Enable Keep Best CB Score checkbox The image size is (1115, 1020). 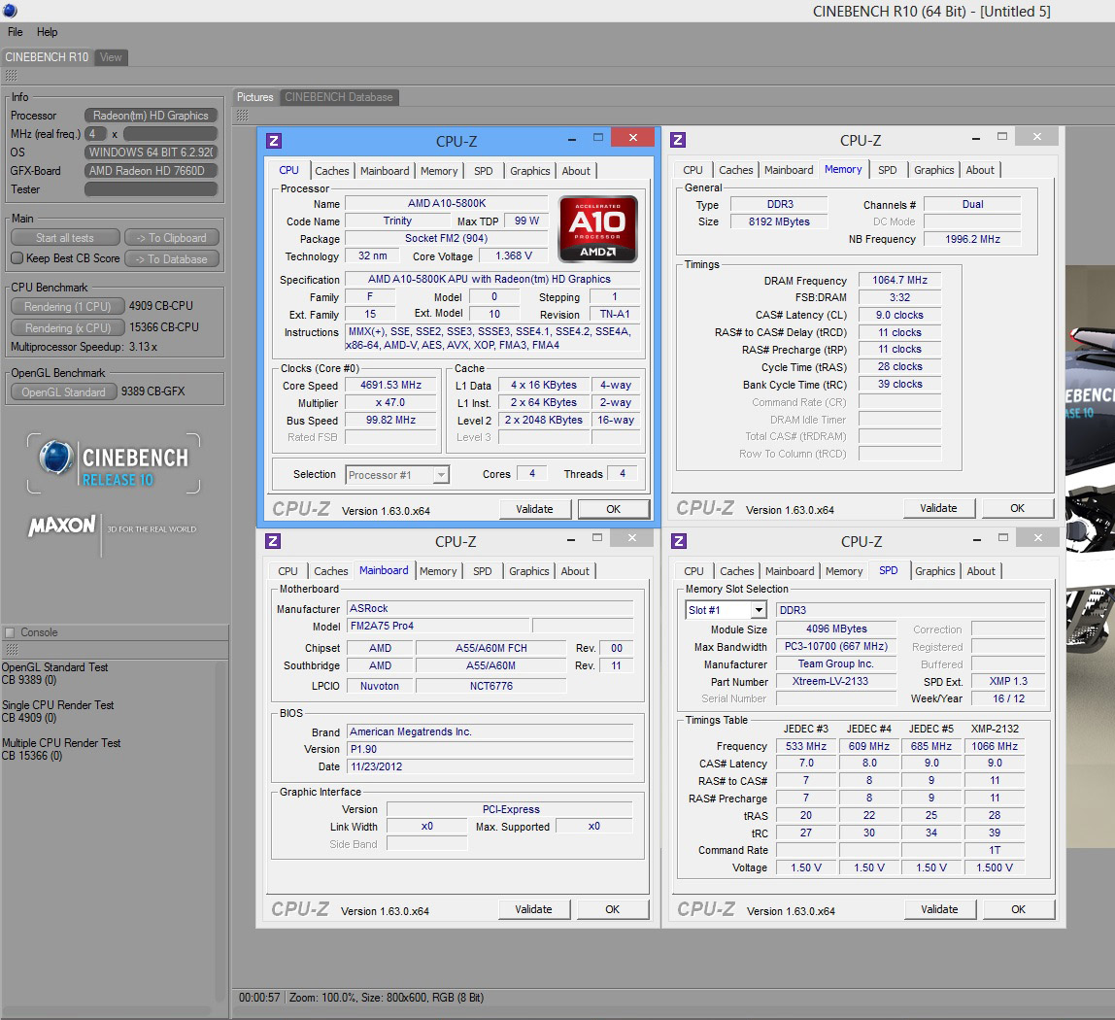pyautogui.click(x=17, y=258)
